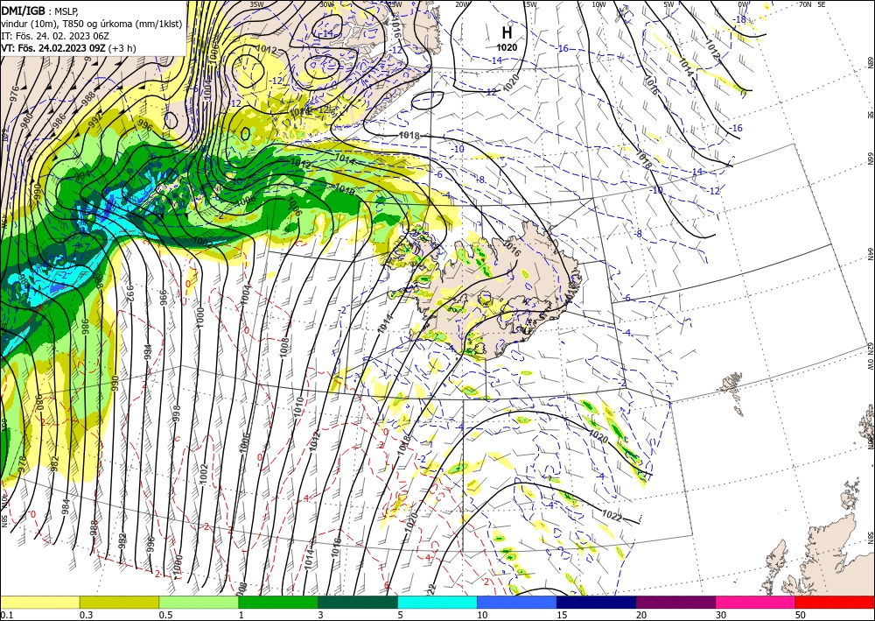Select the magenta 30 mm legend swatch

click(756, 602)
